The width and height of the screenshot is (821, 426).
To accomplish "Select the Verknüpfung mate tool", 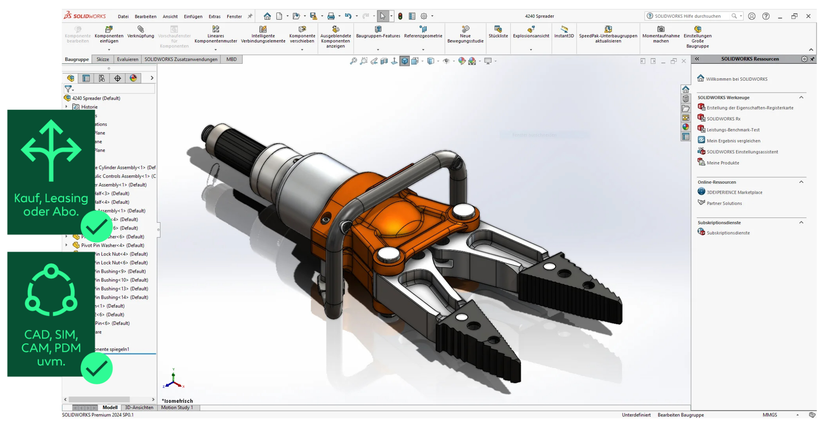I will (141, 32).
